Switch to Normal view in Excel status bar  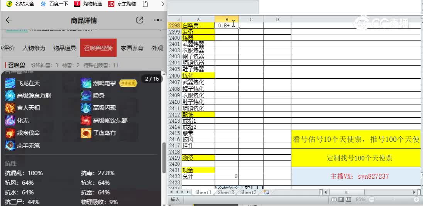coord(334,199)
